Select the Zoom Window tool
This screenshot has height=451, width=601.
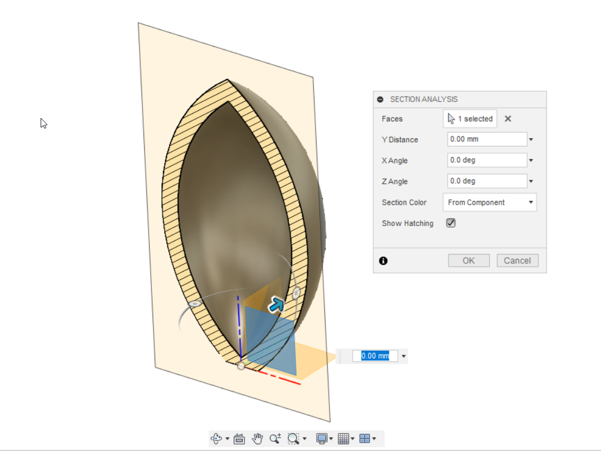pyautogui.click(x=293, y=439)
